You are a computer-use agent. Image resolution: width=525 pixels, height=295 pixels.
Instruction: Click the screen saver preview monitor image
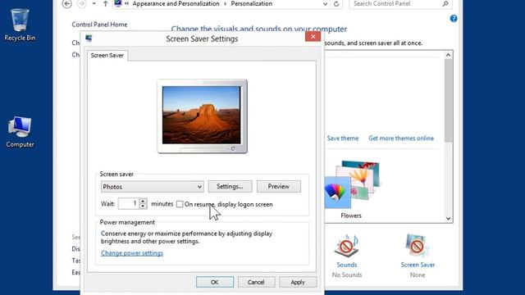[203, 116]
